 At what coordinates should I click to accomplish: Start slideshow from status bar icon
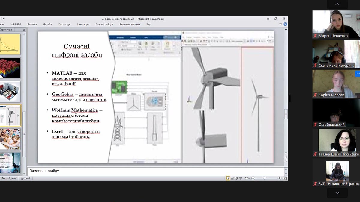[240, 178]
